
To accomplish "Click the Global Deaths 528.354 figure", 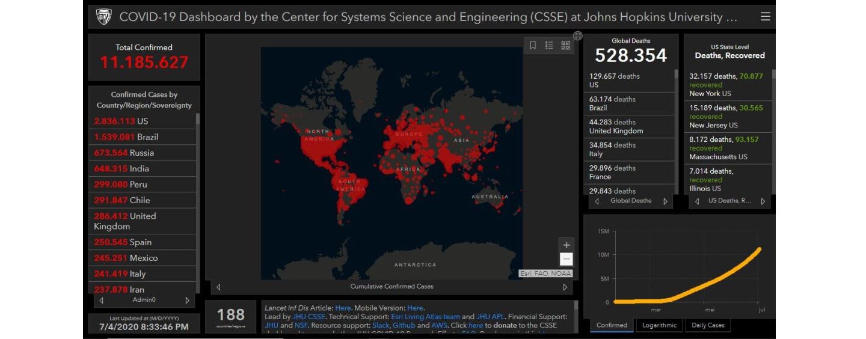I will (x=631, y=55).
